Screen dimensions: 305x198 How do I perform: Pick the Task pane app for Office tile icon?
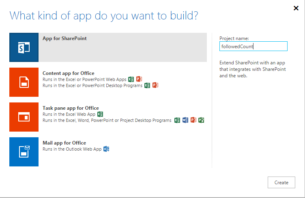[24, 117]
